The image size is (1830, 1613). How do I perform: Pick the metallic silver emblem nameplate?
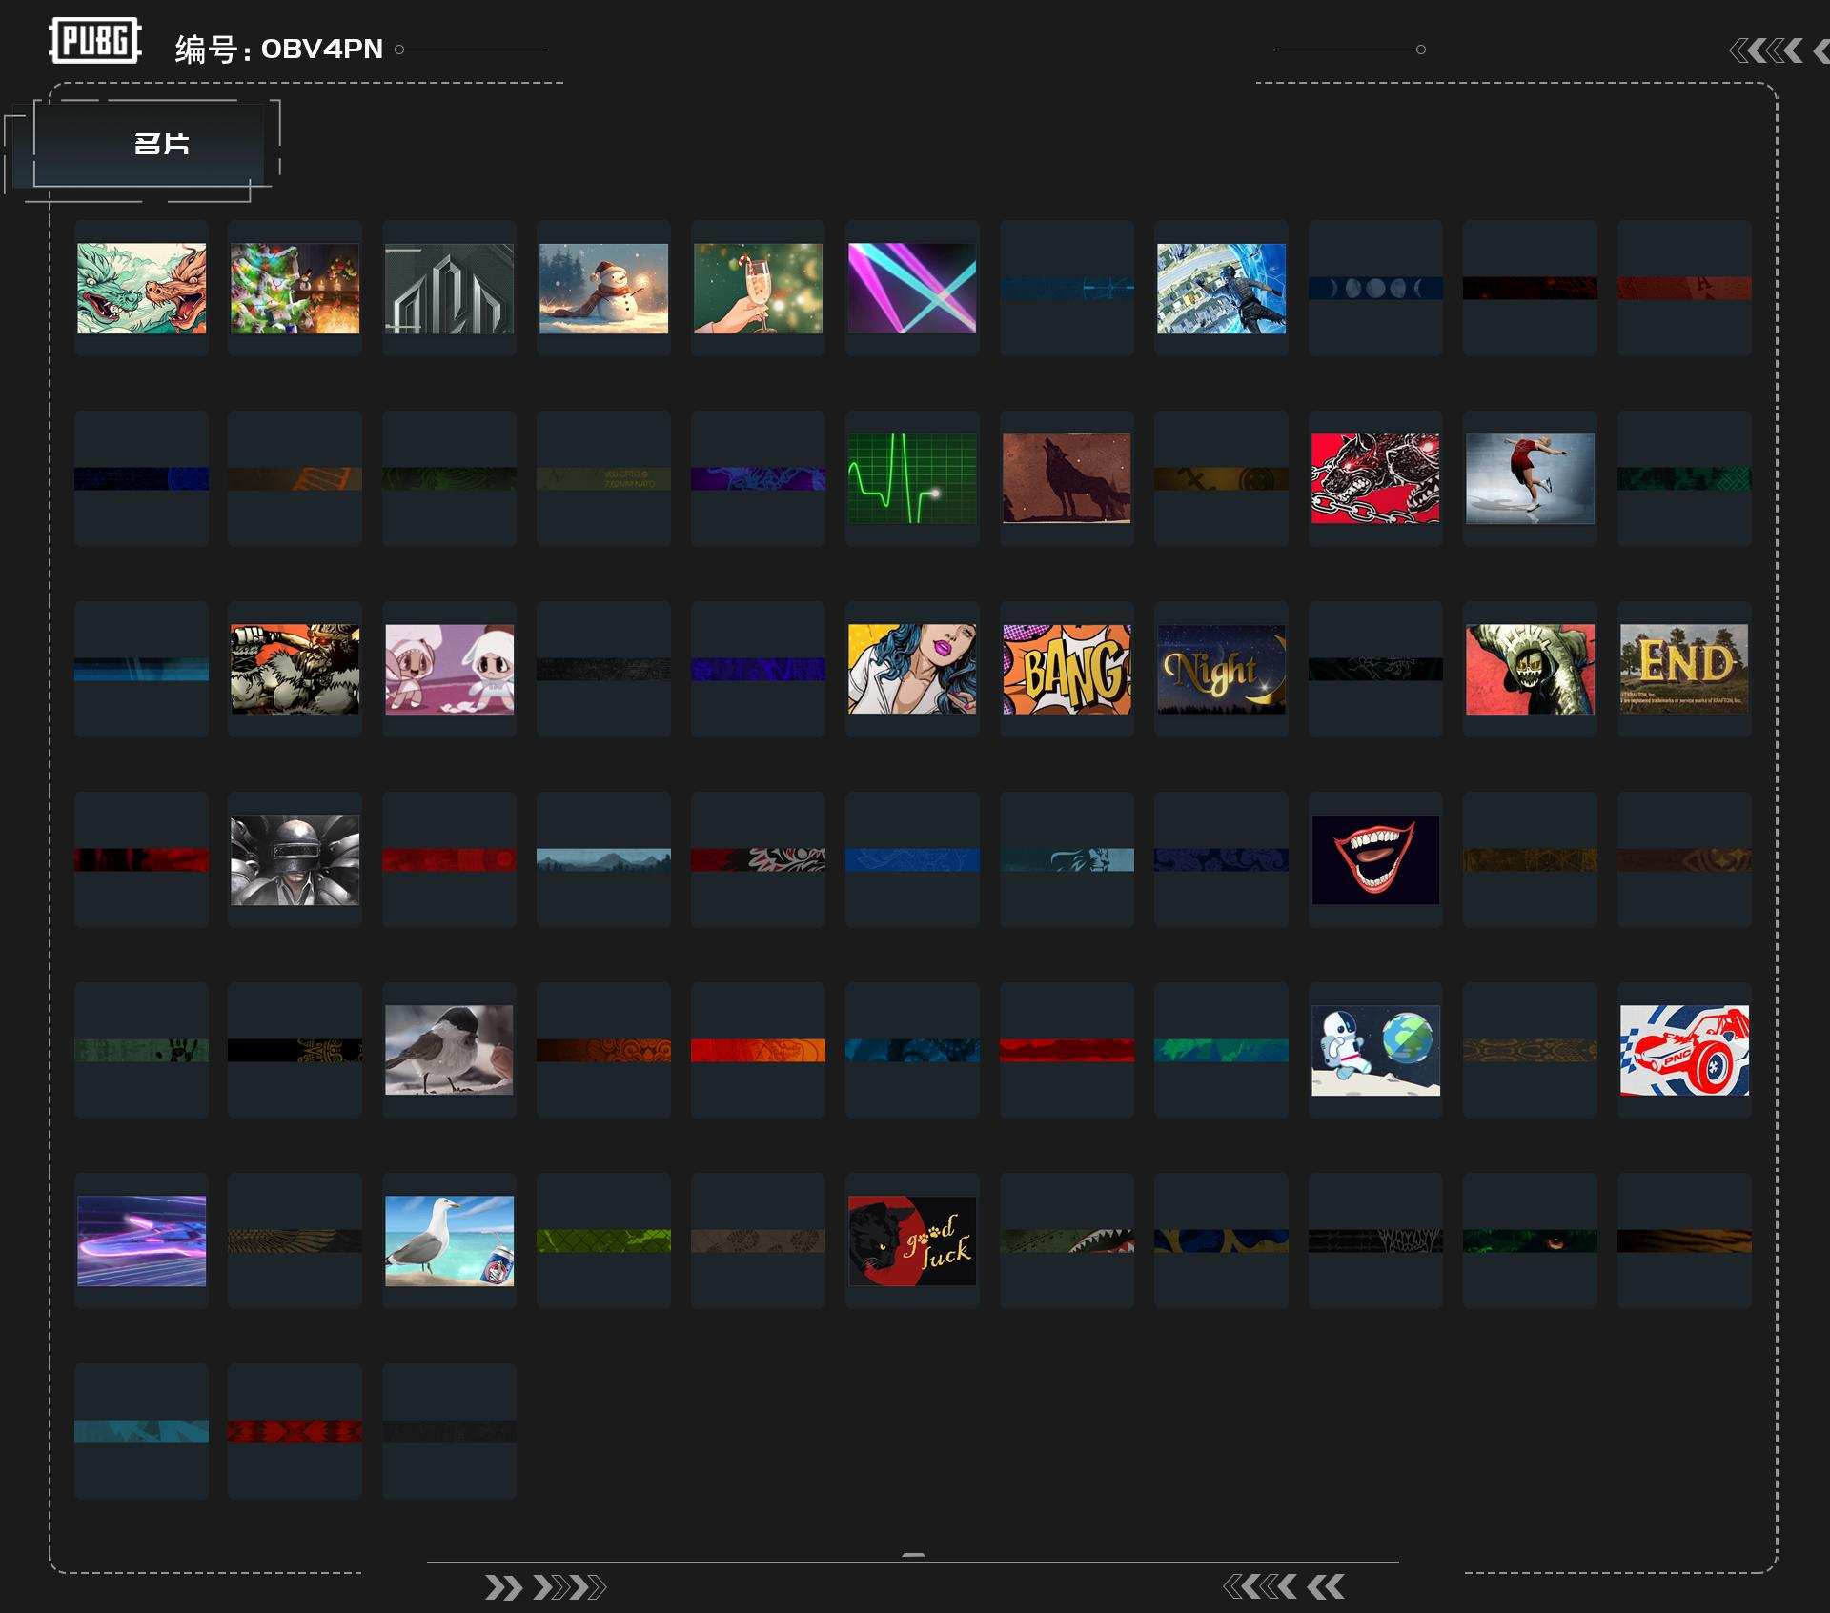pos(450,288)
